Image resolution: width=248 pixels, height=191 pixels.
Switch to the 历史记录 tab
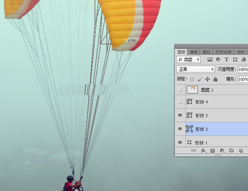tap(223, 52)
